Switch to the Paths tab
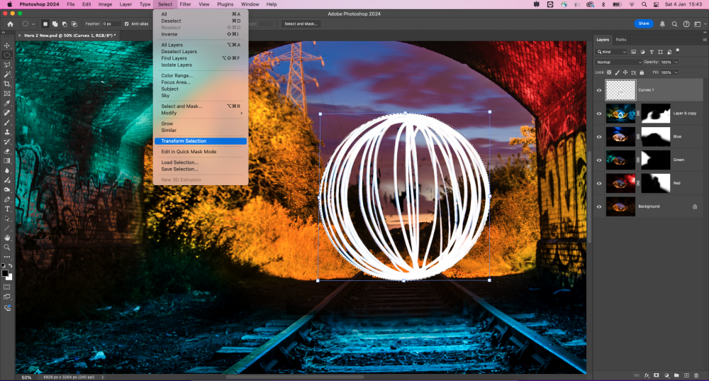 coord(621,40)
